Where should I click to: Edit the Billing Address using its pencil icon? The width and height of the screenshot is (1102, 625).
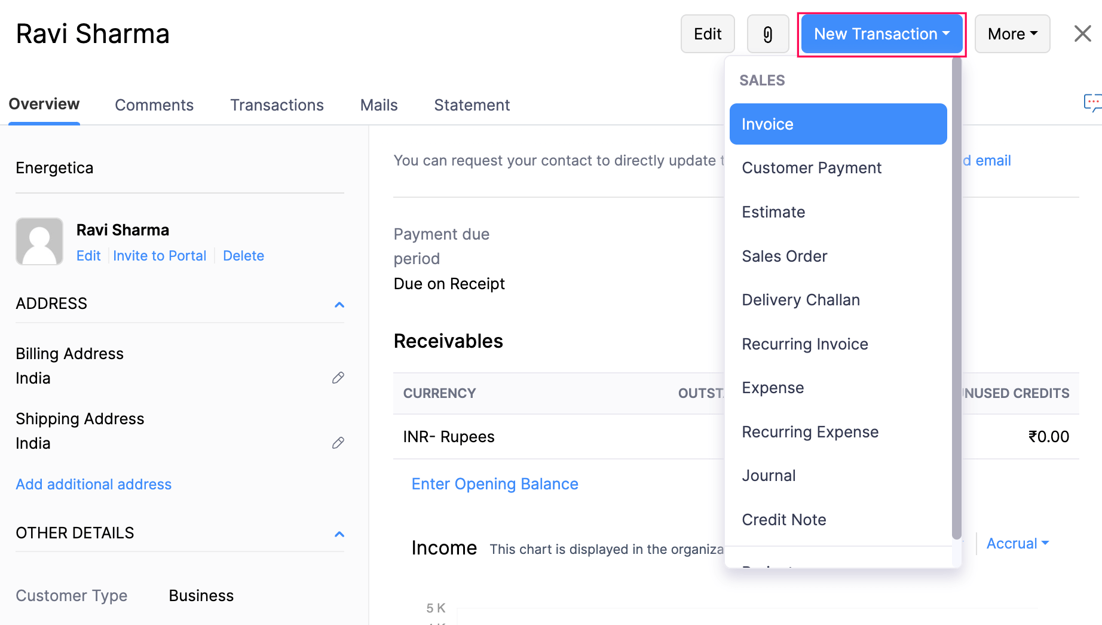[338, 378]
